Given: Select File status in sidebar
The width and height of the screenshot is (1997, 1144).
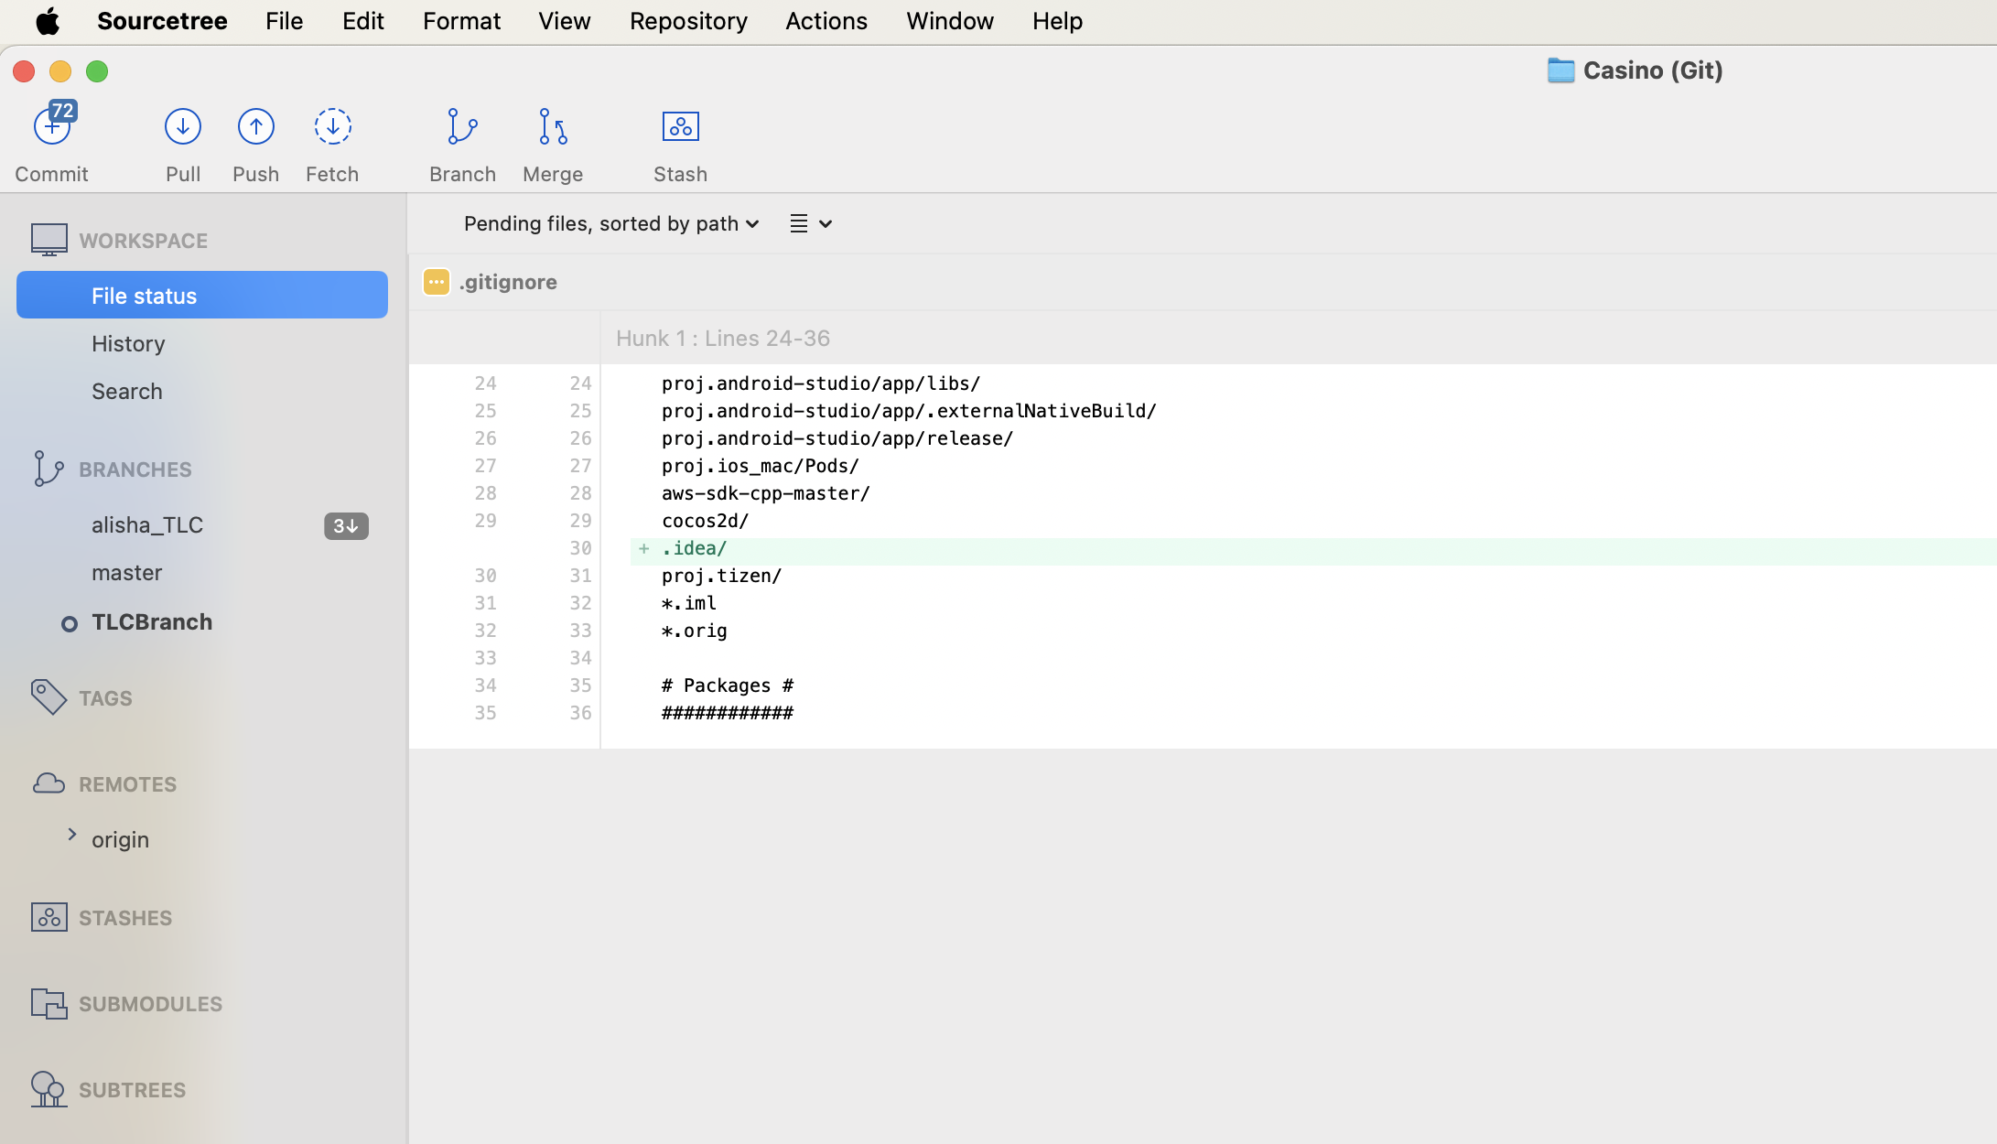Looking at the screenshot, I should [202, 296].
